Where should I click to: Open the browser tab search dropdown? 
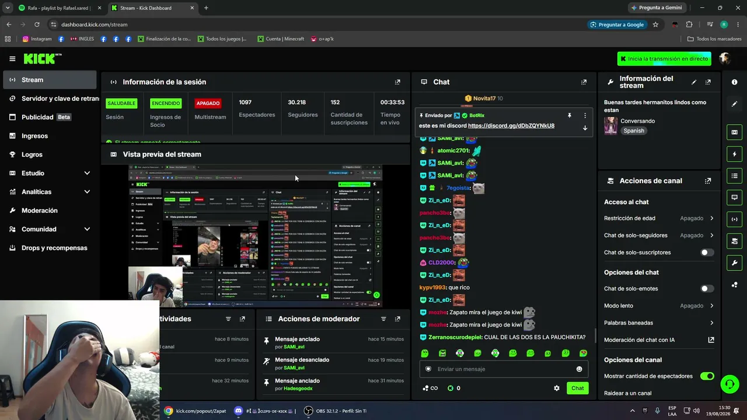[8, 8]
